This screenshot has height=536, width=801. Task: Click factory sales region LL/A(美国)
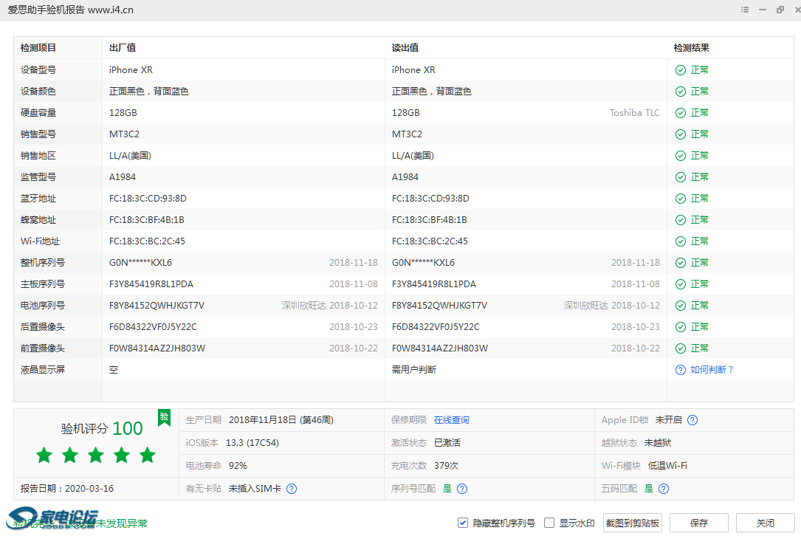130,156
